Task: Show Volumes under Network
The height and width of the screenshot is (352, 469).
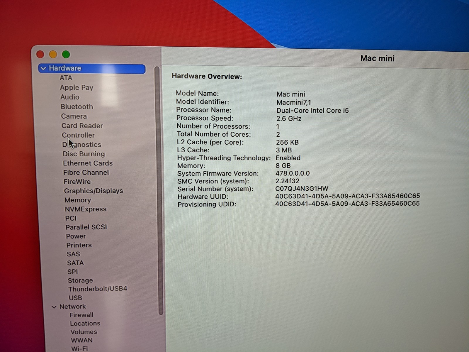Action: click(84, 332)
